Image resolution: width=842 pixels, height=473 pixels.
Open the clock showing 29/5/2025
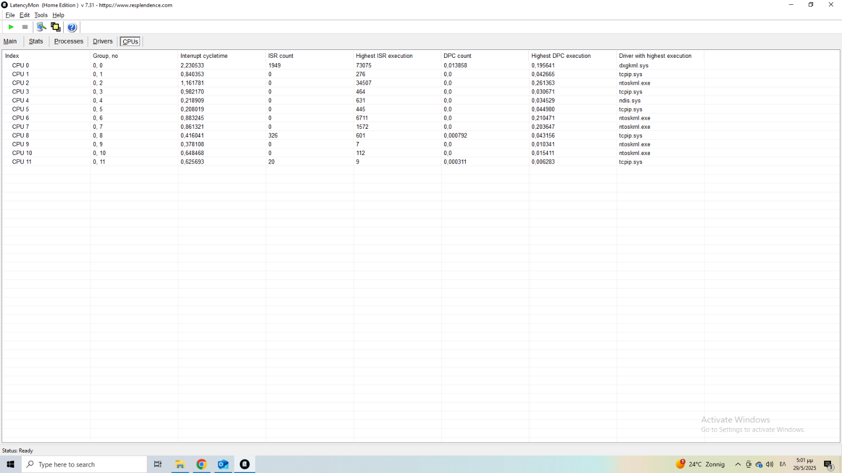805,465
